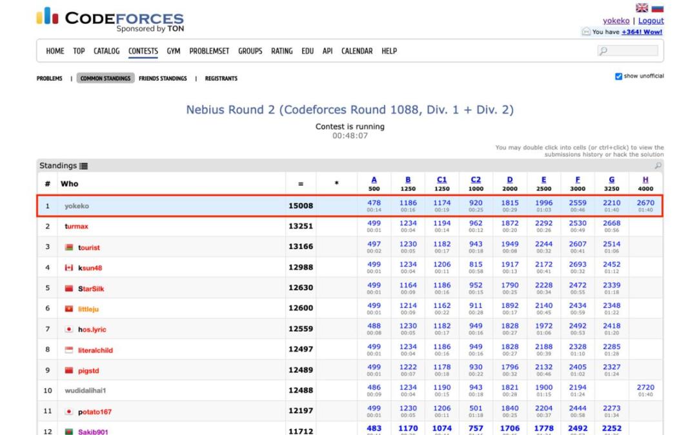Click literalchild's country flag

(69, 350)
